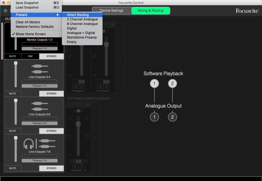Mute Line Outputs 3-4
The height and width of the screenshot is (181, 262).
click(13, 94)
